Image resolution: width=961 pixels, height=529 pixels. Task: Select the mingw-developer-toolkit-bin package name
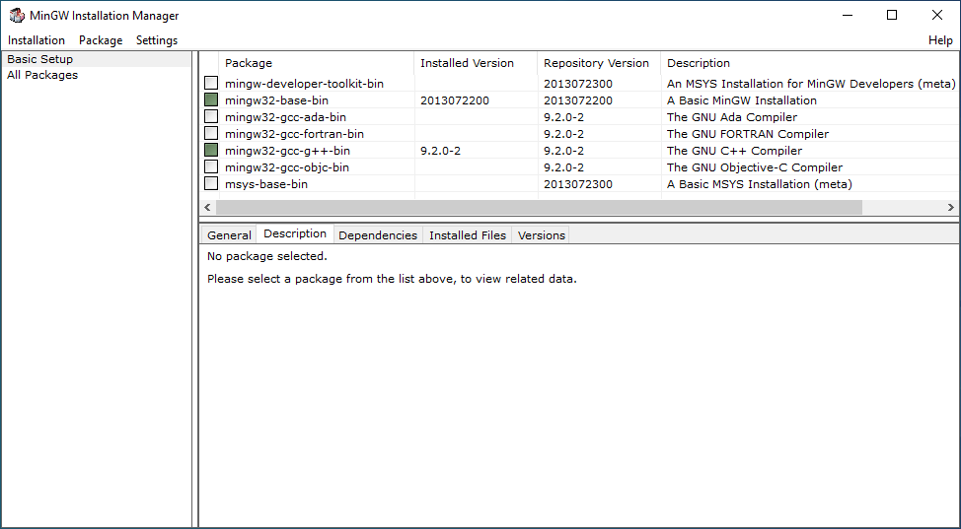304,84
